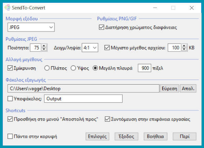Select the Μεγάλη πλευρά radio button
This screenshot has width=204, height=148.
coord(95,68)
